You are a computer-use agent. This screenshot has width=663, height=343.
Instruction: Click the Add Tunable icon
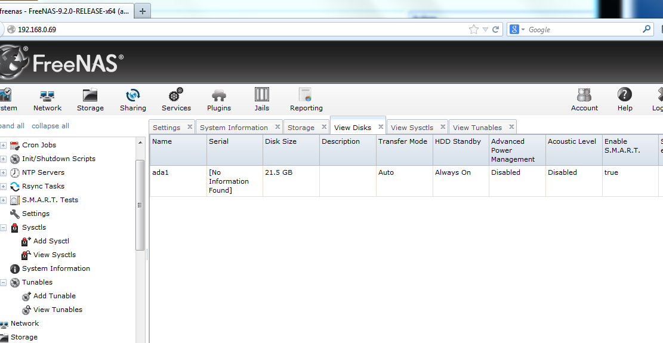coord(26,296)
